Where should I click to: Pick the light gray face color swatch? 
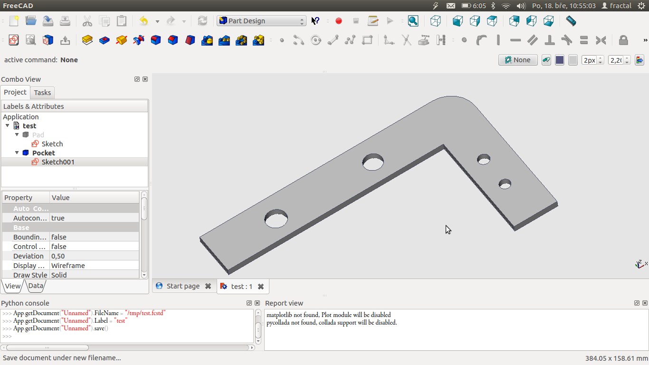573,60
